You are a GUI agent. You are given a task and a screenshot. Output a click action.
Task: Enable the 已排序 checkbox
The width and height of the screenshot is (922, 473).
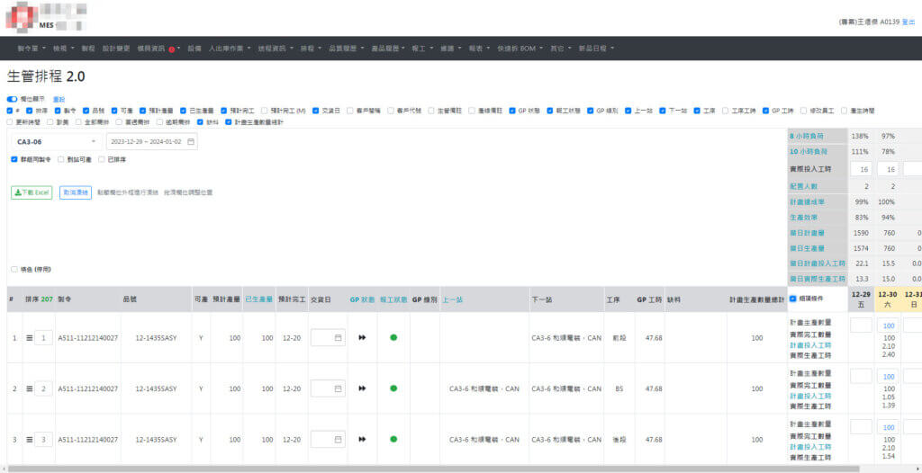click(102, 159)
